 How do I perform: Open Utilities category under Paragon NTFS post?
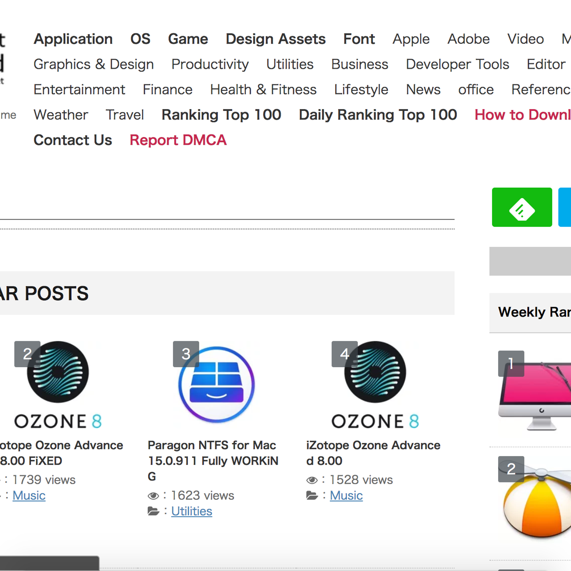192,511
